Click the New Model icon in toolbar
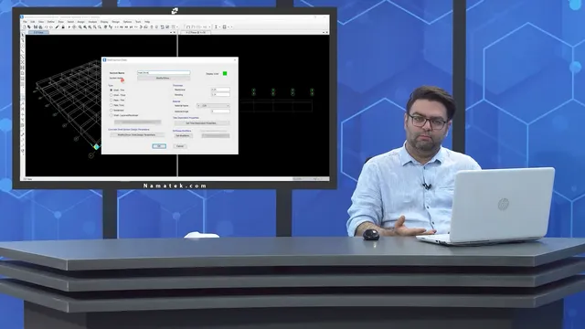The width and height of the screenshot is (585, 329). click(x=25, y=27)
